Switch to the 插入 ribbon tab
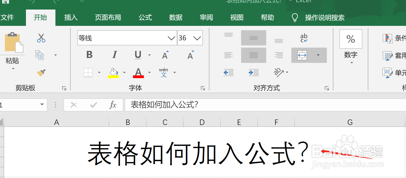This screenshot has height=178, width=406. coord(71,17)
